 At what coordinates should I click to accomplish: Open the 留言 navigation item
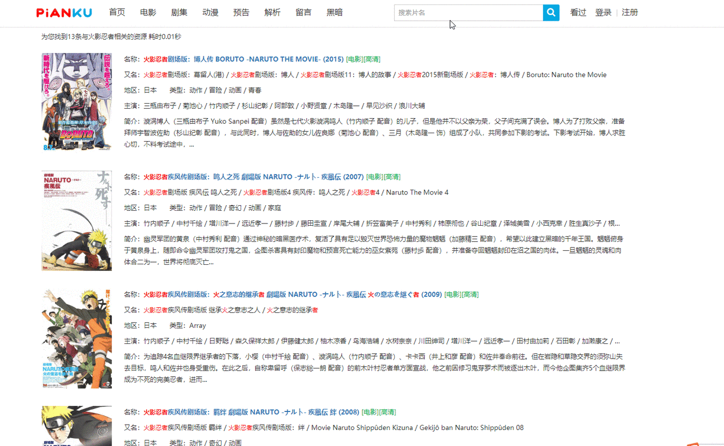coord(304,12)
